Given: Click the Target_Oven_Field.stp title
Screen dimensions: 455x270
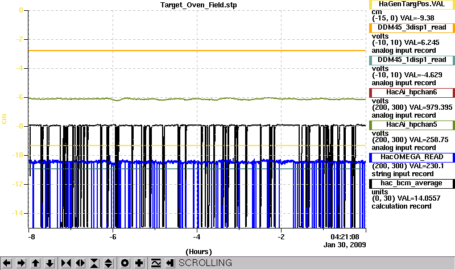Looking at the screenshot, I should point(198,5).
